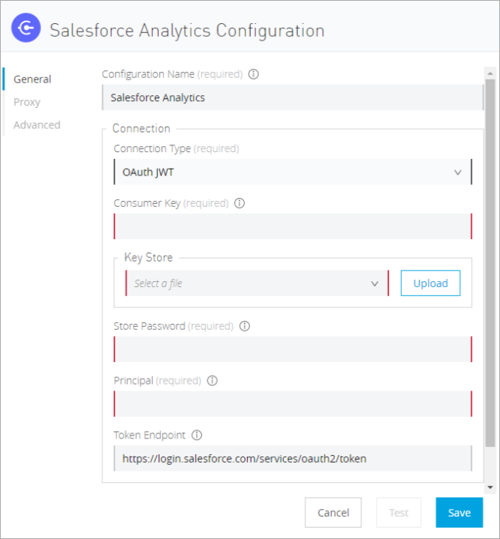The width and height of the screenshot is (500, 539).
Task: Click the Salesforce Analytics logo icon
Action: (25, 29)
